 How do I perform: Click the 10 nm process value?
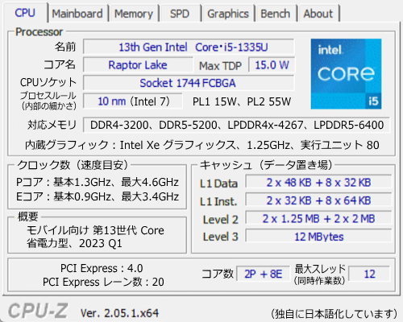point(133,101)
